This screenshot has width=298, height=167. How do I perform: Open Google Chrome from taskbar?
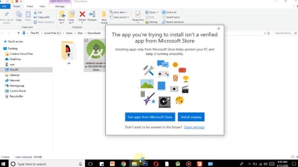(123, 164)
